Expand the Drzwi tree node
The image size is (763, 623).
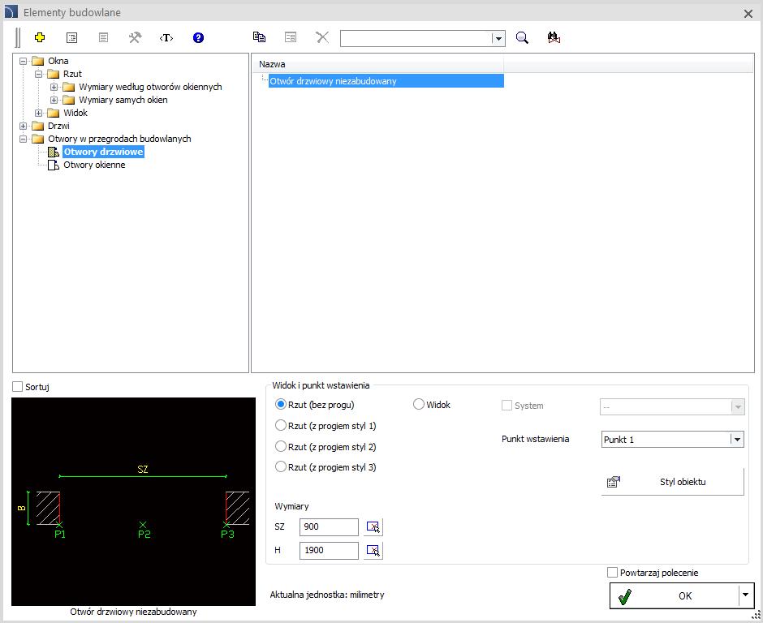click(23, 126)
